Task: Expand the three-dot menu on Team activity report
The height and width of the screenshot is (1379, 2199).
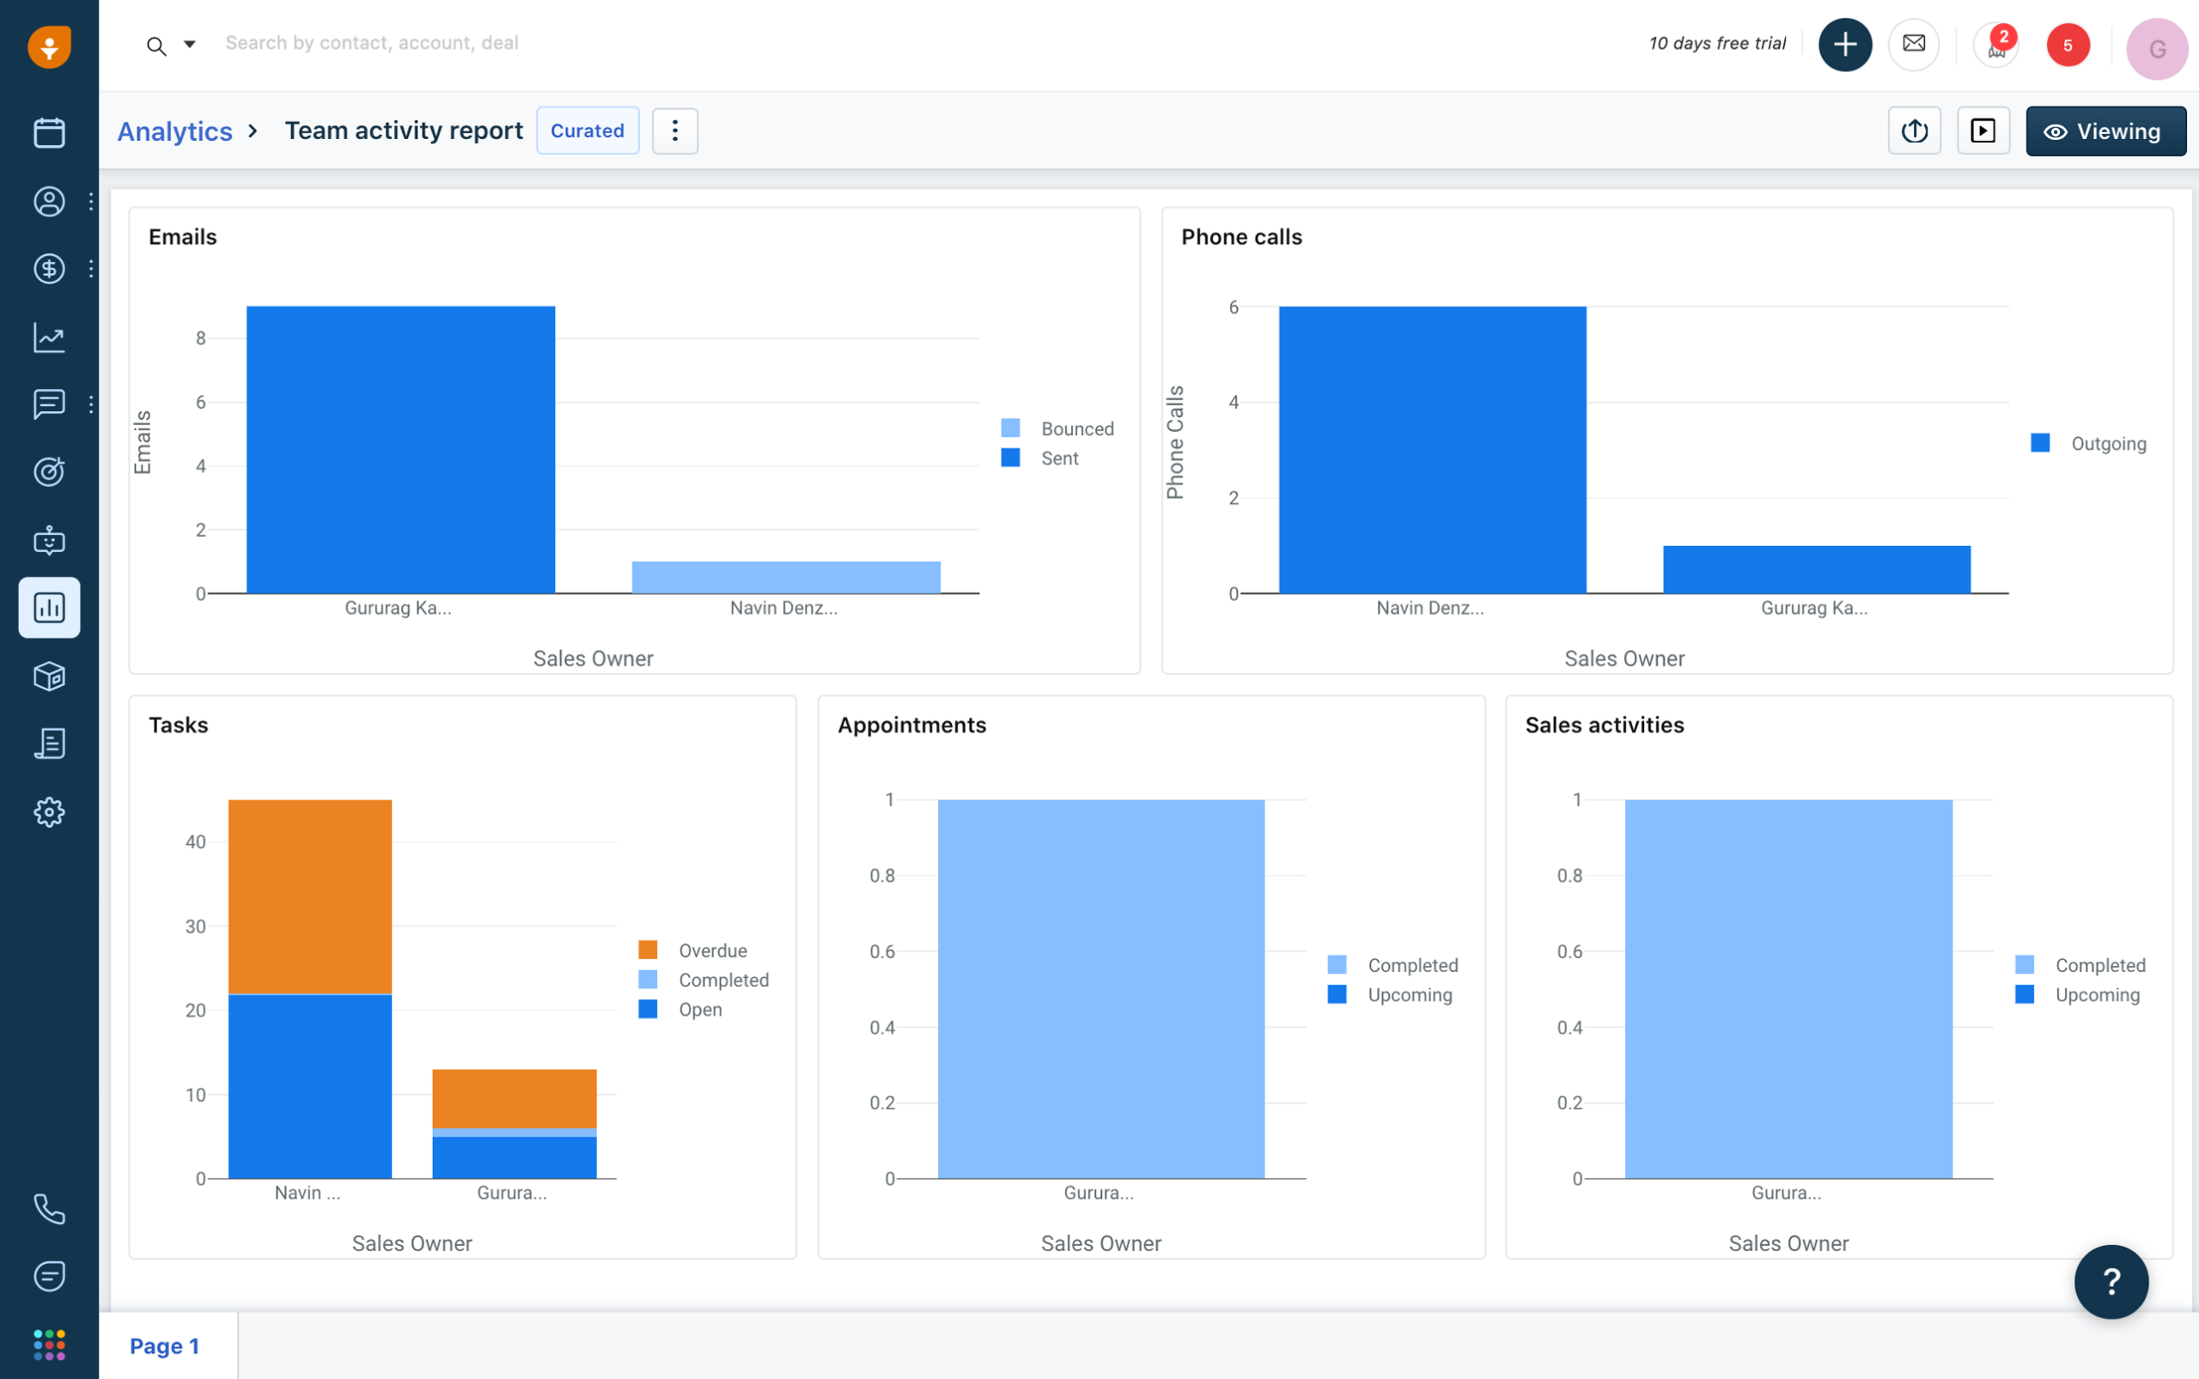Action: coord(675,131)
